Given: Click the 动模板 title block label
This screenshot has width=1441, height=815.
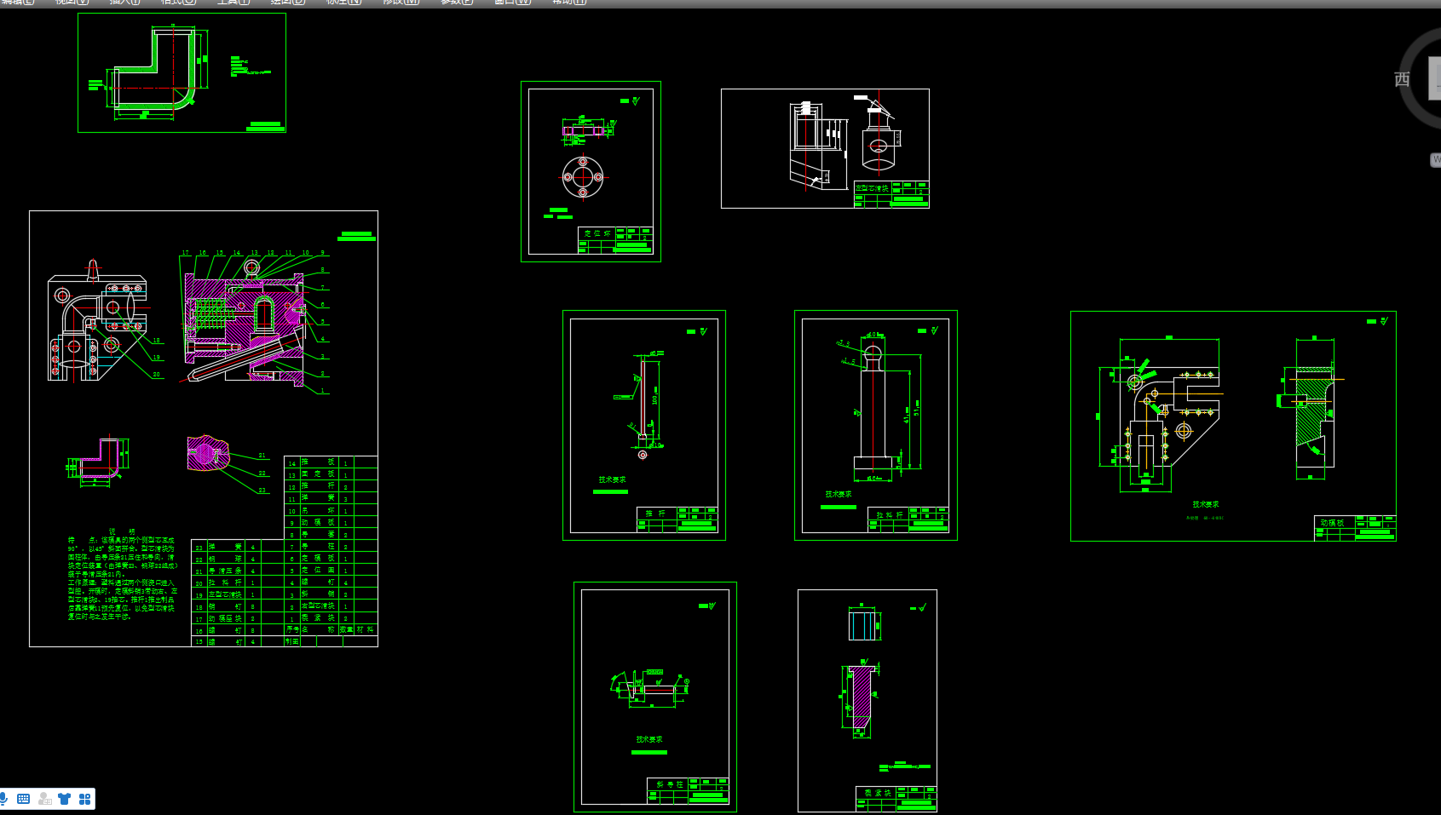Looking at the screenshot, I should [1332, 522].
